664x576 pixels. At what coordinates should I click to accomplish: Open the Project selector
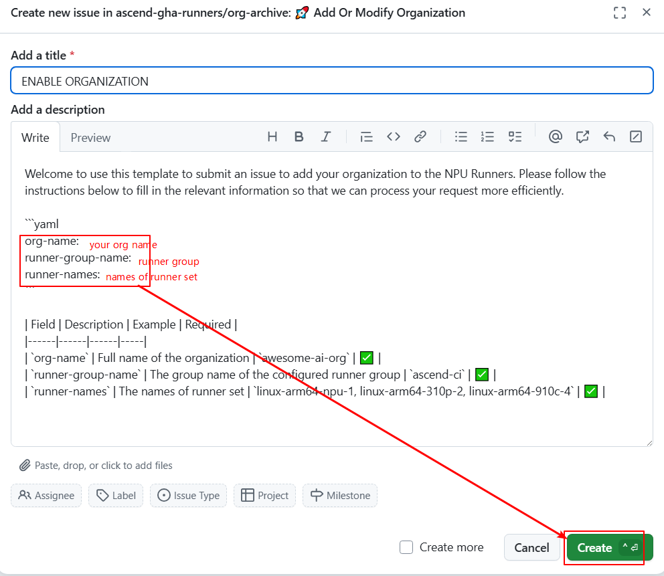point(264,496)
